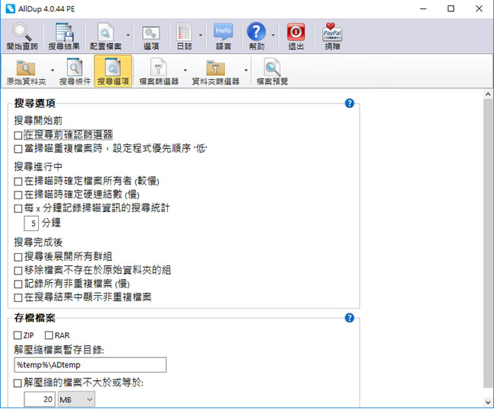Click the 開始查詢 start search icon

[x=22, y=36]
